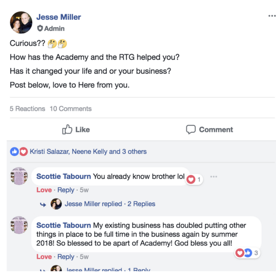
Task: Click the reactions badge showing 3 on second comment
Action: pos(247,253)
